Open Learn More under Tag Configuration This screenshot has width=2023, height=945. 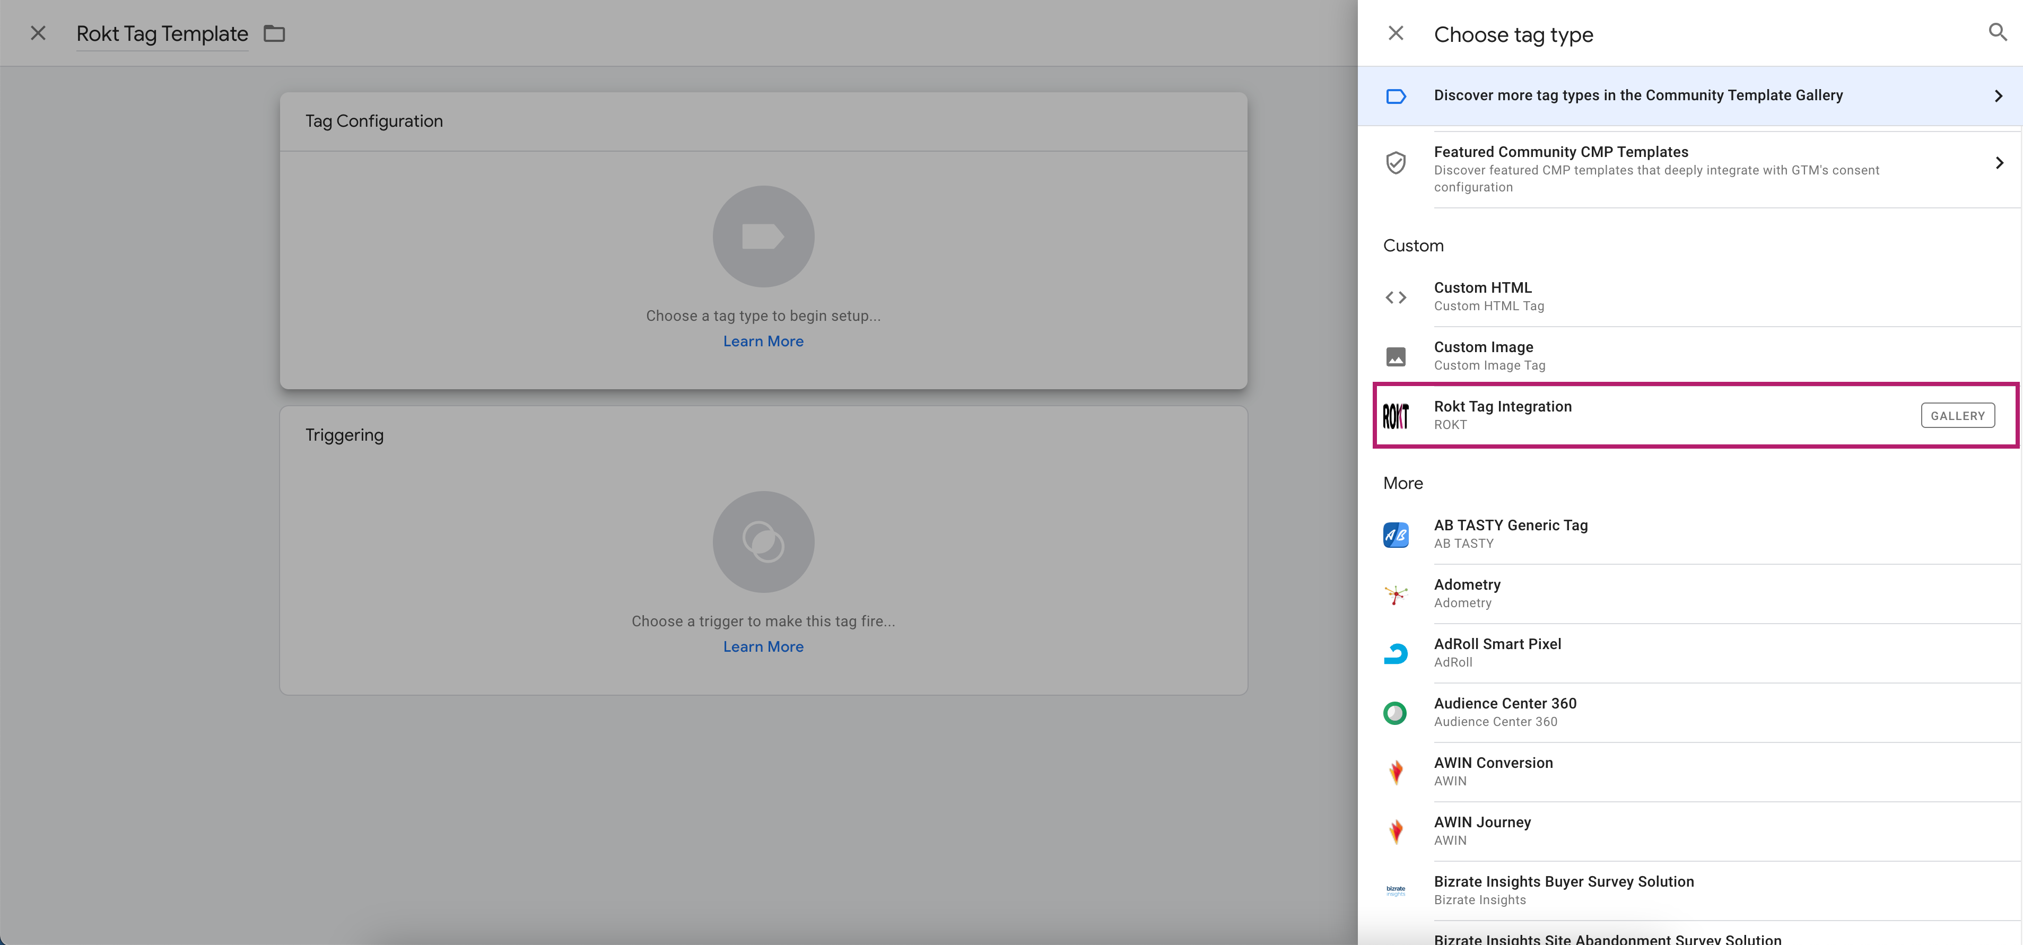pos(763,342)
